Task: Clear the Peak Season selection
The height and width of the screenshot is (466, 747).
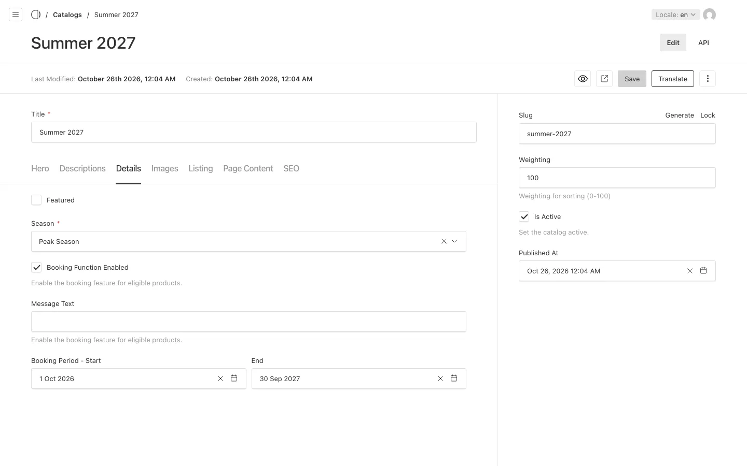Action: tap(444, 241)
